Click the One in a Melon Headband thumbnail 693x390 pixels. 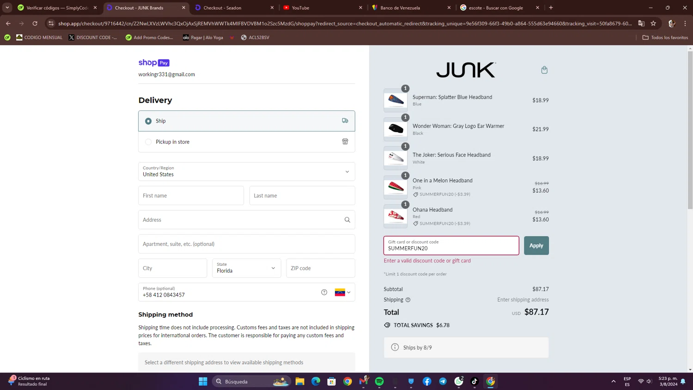pos(395,187)
